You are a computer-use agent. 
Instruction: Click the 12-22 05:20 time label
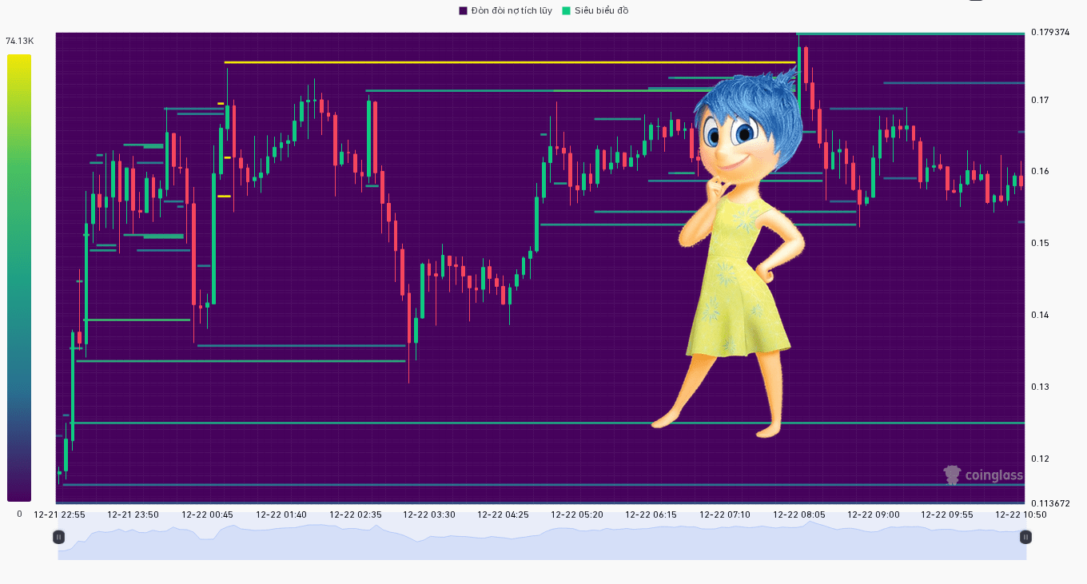[x=577, y=514]
